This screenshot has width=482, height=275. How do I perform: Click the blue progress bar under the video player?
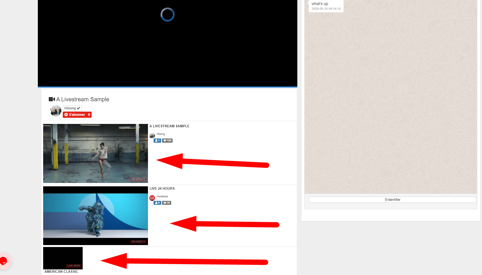click(167, 87)
